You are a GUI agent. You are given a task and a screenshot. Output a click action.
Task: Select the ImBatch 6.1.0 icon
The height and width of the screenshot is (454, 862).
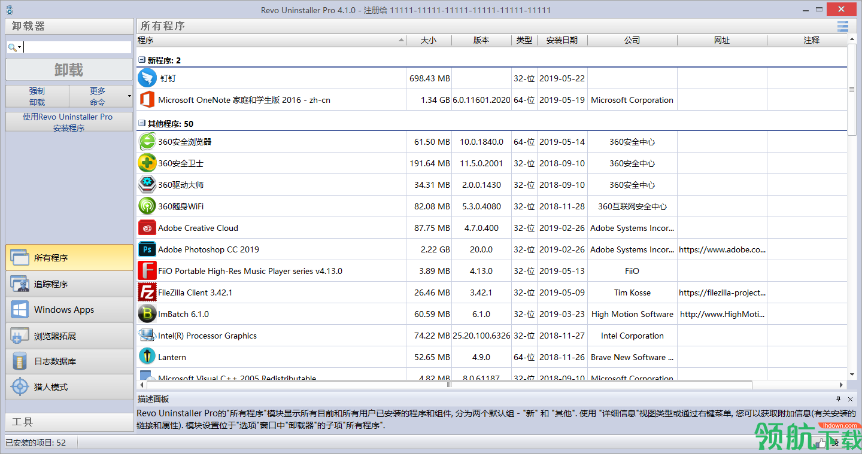point(147,314)
